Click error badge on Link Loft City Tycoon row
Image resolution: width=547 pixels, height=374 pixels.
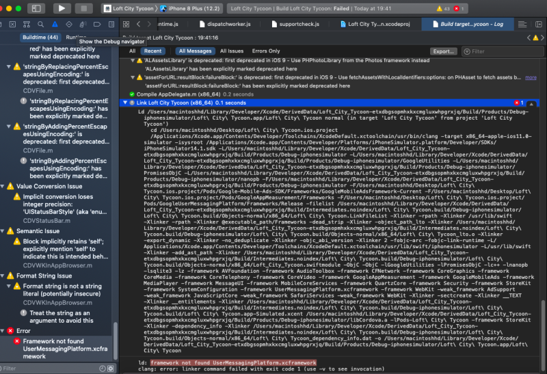pyautogui.click(x=518, y=103)
